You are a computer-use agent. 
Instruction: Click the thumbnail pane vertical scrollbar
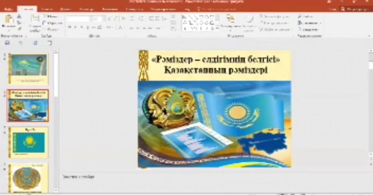tap(56, 120)
